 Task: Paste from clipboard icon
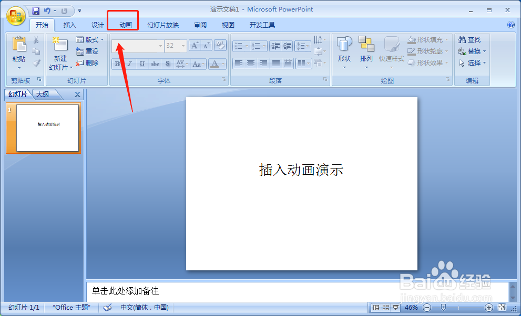19,44
